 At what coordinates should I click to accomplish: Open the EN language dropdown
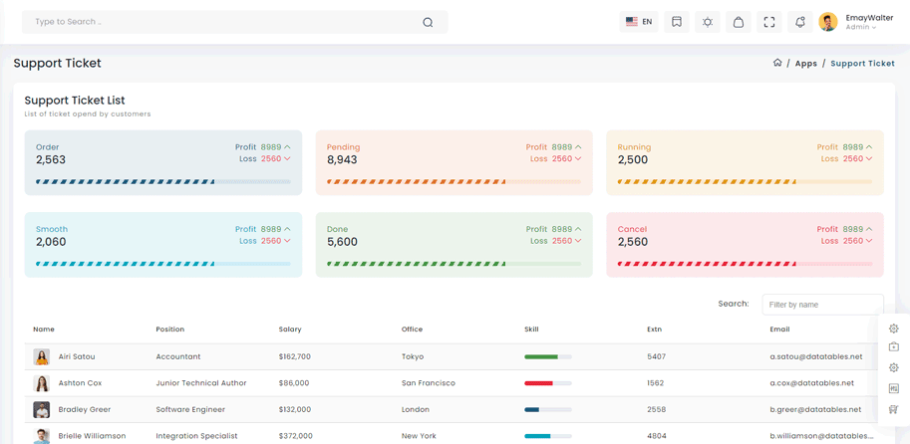pos(639,22)
